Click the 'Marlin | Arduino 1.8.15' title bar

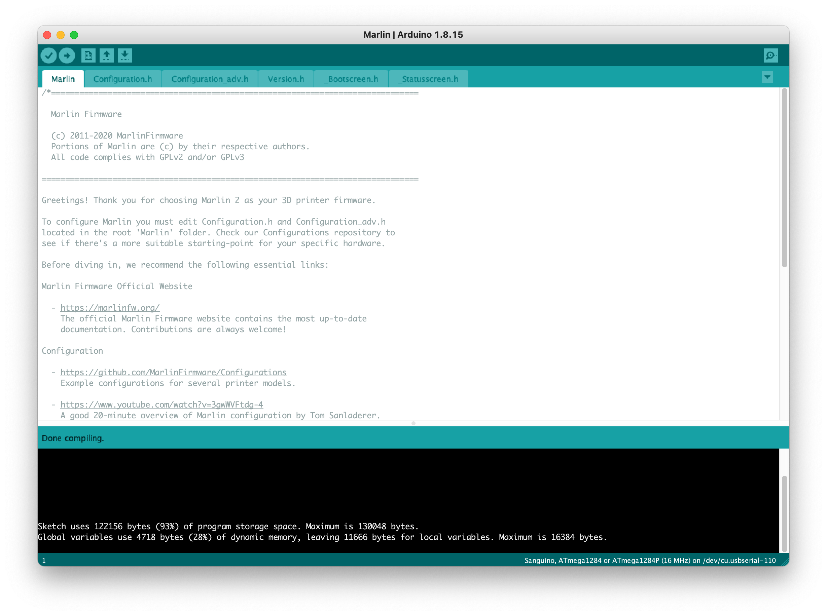[413, 35]
